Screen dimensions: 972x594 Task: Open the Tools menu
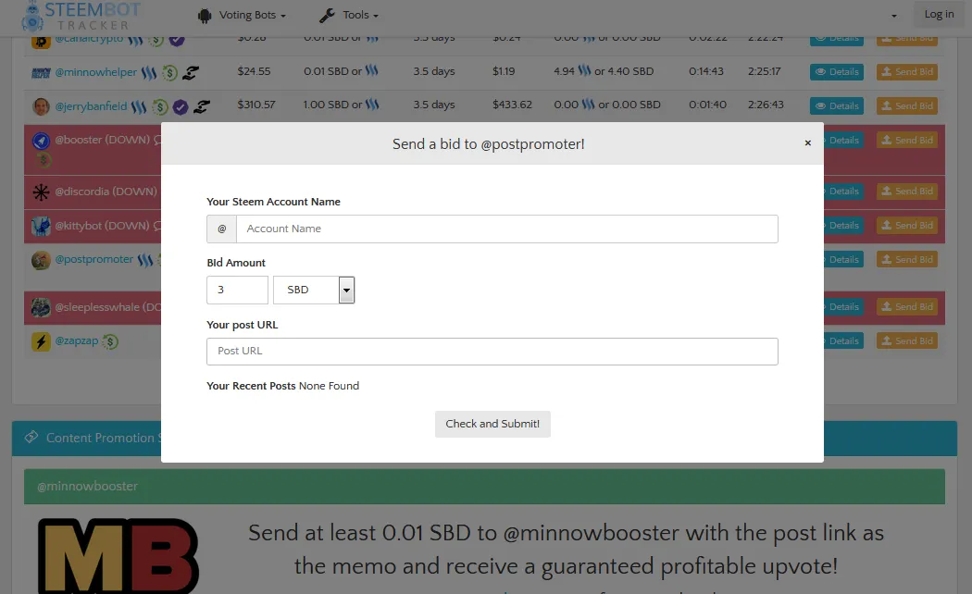(x=348, y=15)
